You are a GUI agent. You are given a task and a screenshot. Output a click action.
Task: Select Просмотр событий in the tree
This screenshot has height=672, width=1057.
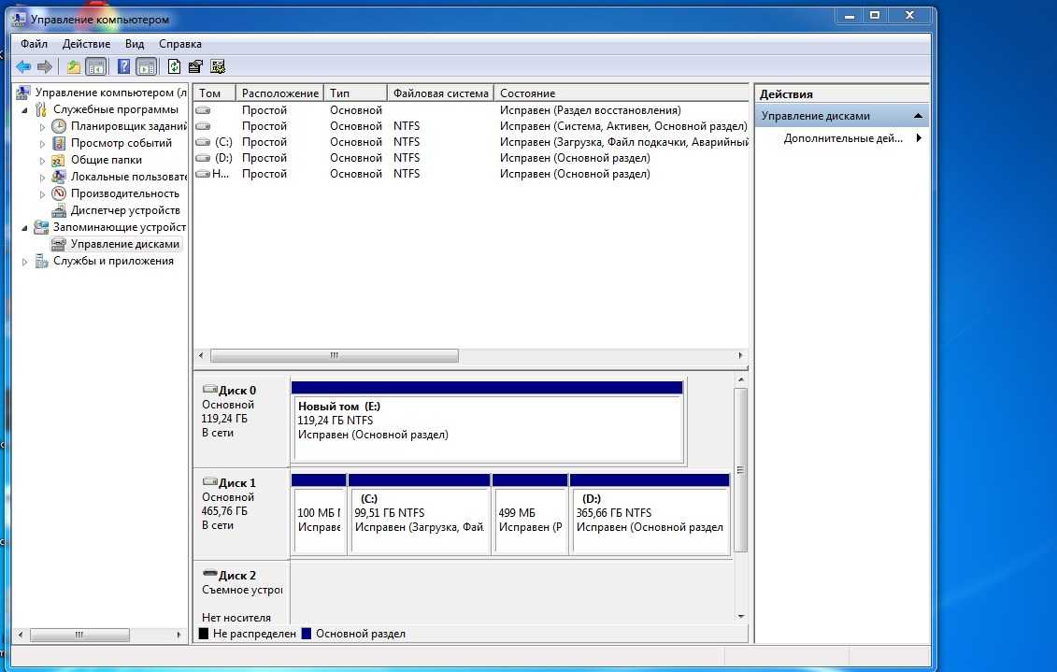pos(121,143)
